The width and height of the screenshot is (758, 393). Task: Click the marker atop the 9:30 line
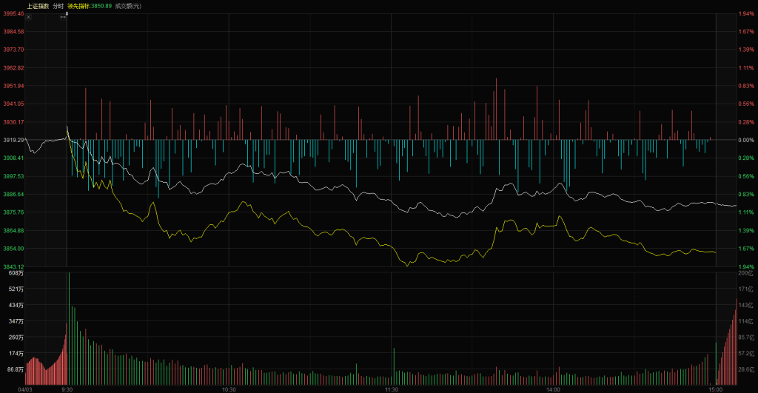[67, 13]
